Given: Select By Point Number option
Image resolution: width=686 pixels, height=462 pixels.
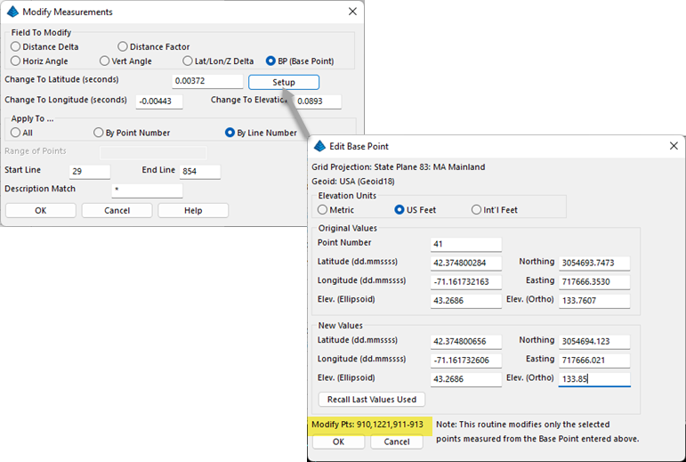Looking at the screenshot, I should (x=99, y=133).
